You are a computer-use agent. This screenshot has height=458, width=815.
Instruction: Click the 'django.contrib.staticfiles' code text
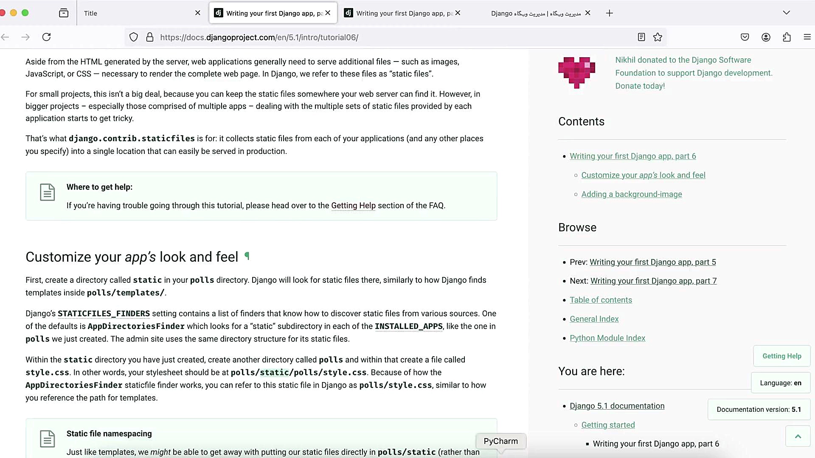[132, 139]
